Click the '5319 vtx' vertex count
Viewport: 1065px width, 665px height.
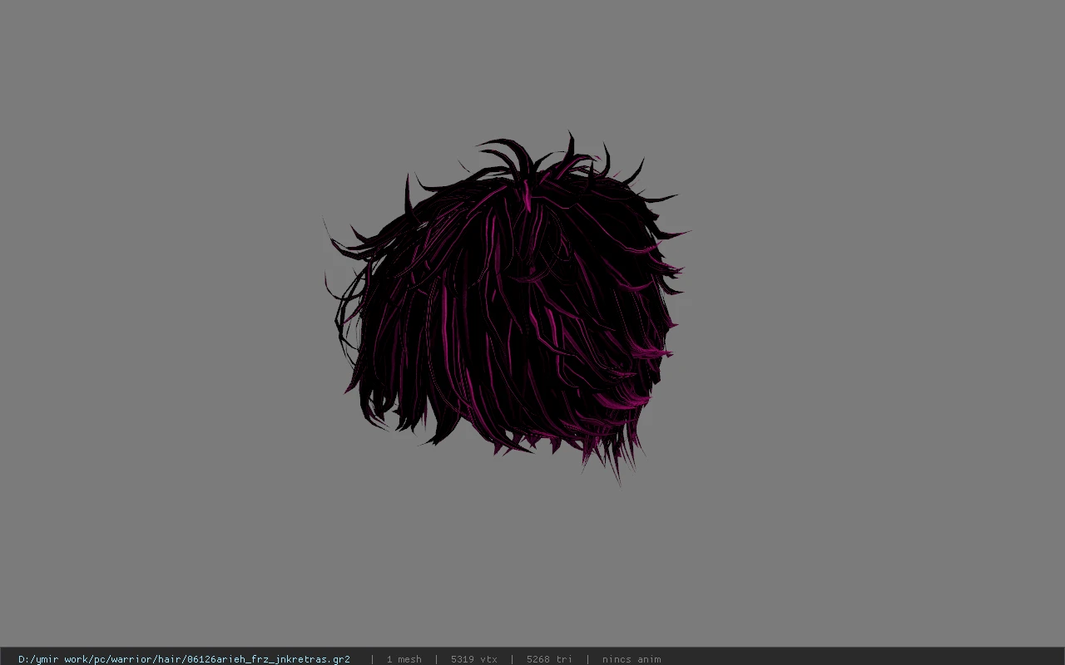[474, 659]
